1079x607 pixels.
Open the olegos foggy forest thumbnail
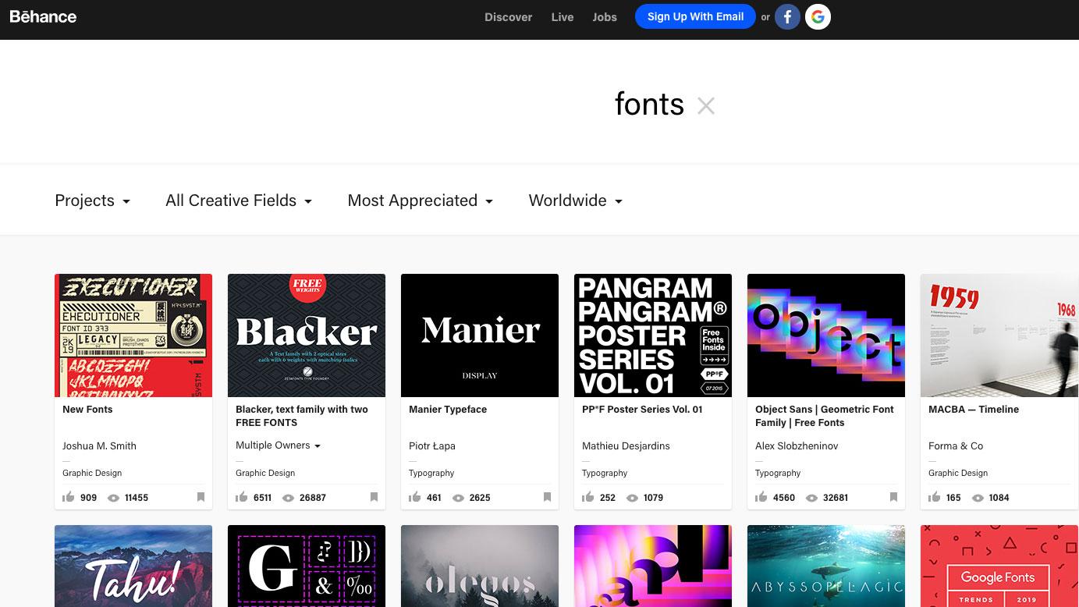click(480, 566)
